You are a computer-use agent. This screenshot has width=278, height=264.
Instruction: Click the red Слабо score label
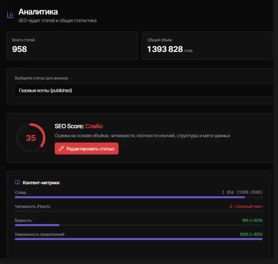pos(94,126)
